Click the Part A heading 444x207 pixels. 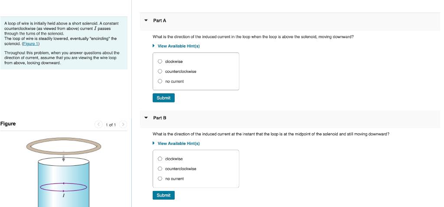[160, 20]
